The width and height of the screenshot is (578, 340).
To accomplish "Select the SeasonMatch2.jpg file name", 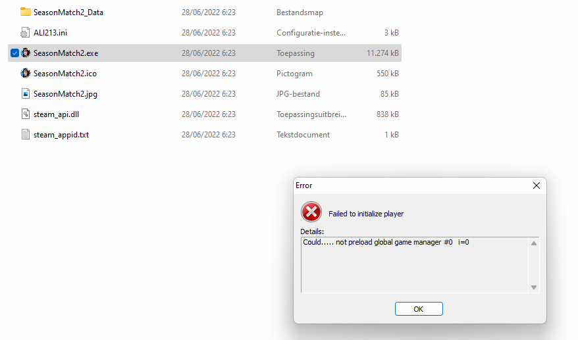I will pos(65,94).
